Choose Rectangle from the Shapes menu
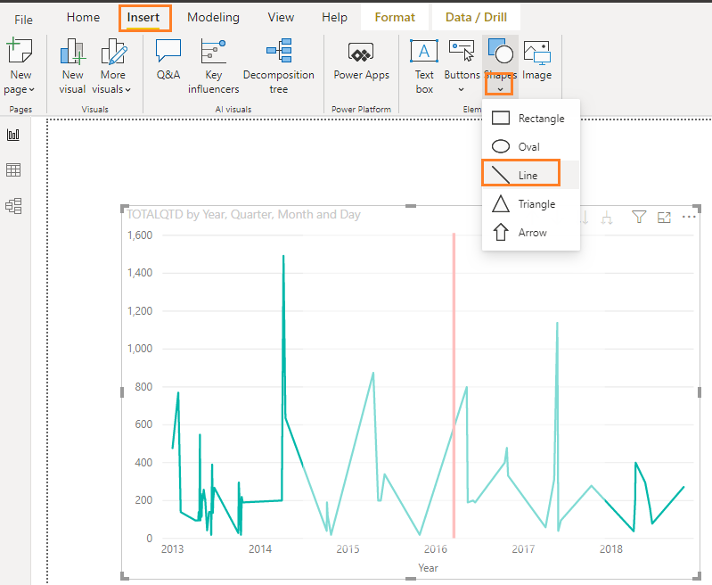712x585 pixels. click(530, 119)
